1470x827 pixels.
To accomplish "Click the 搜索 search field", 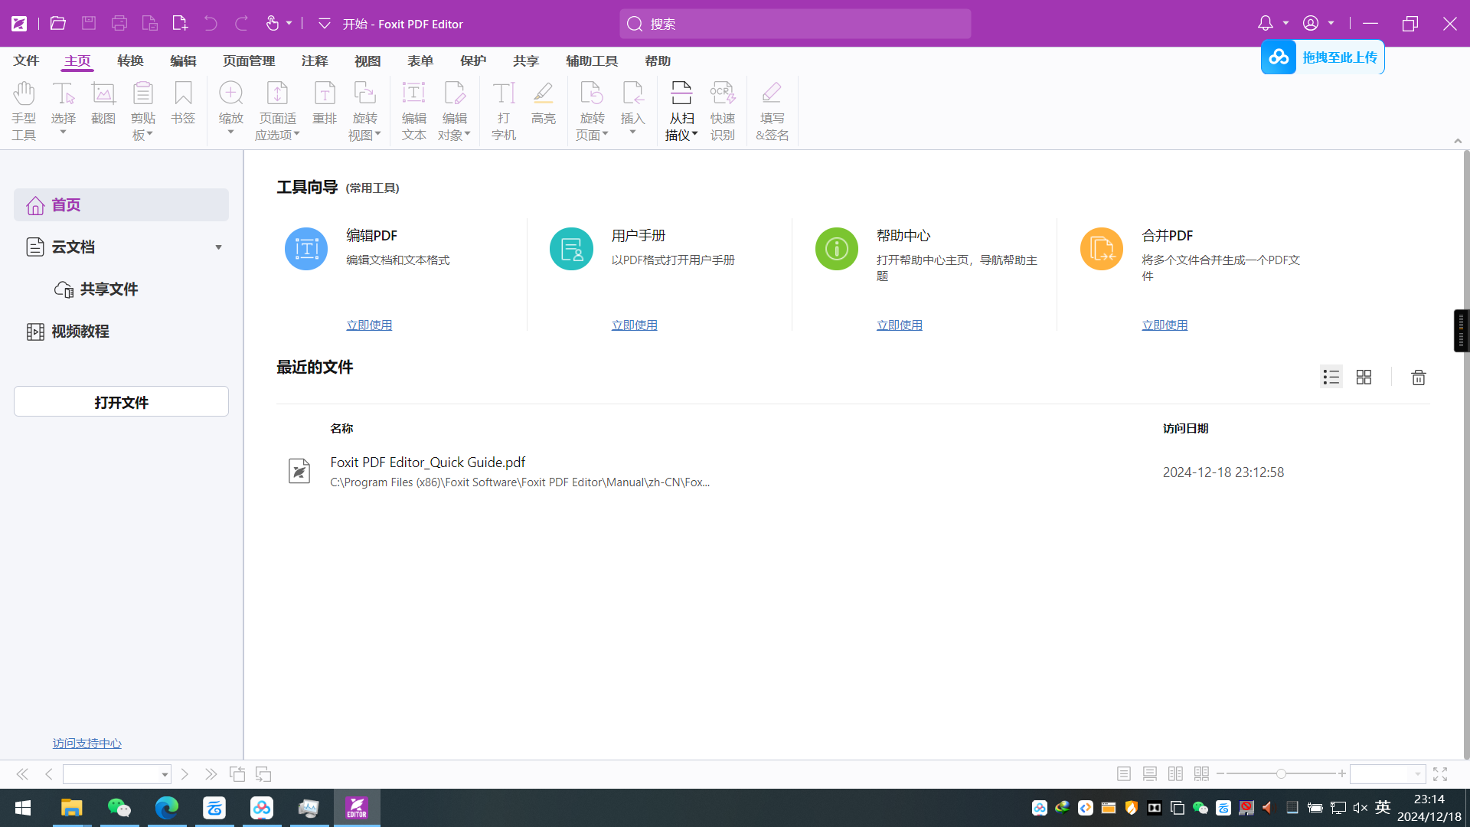I will pos(795,24).
